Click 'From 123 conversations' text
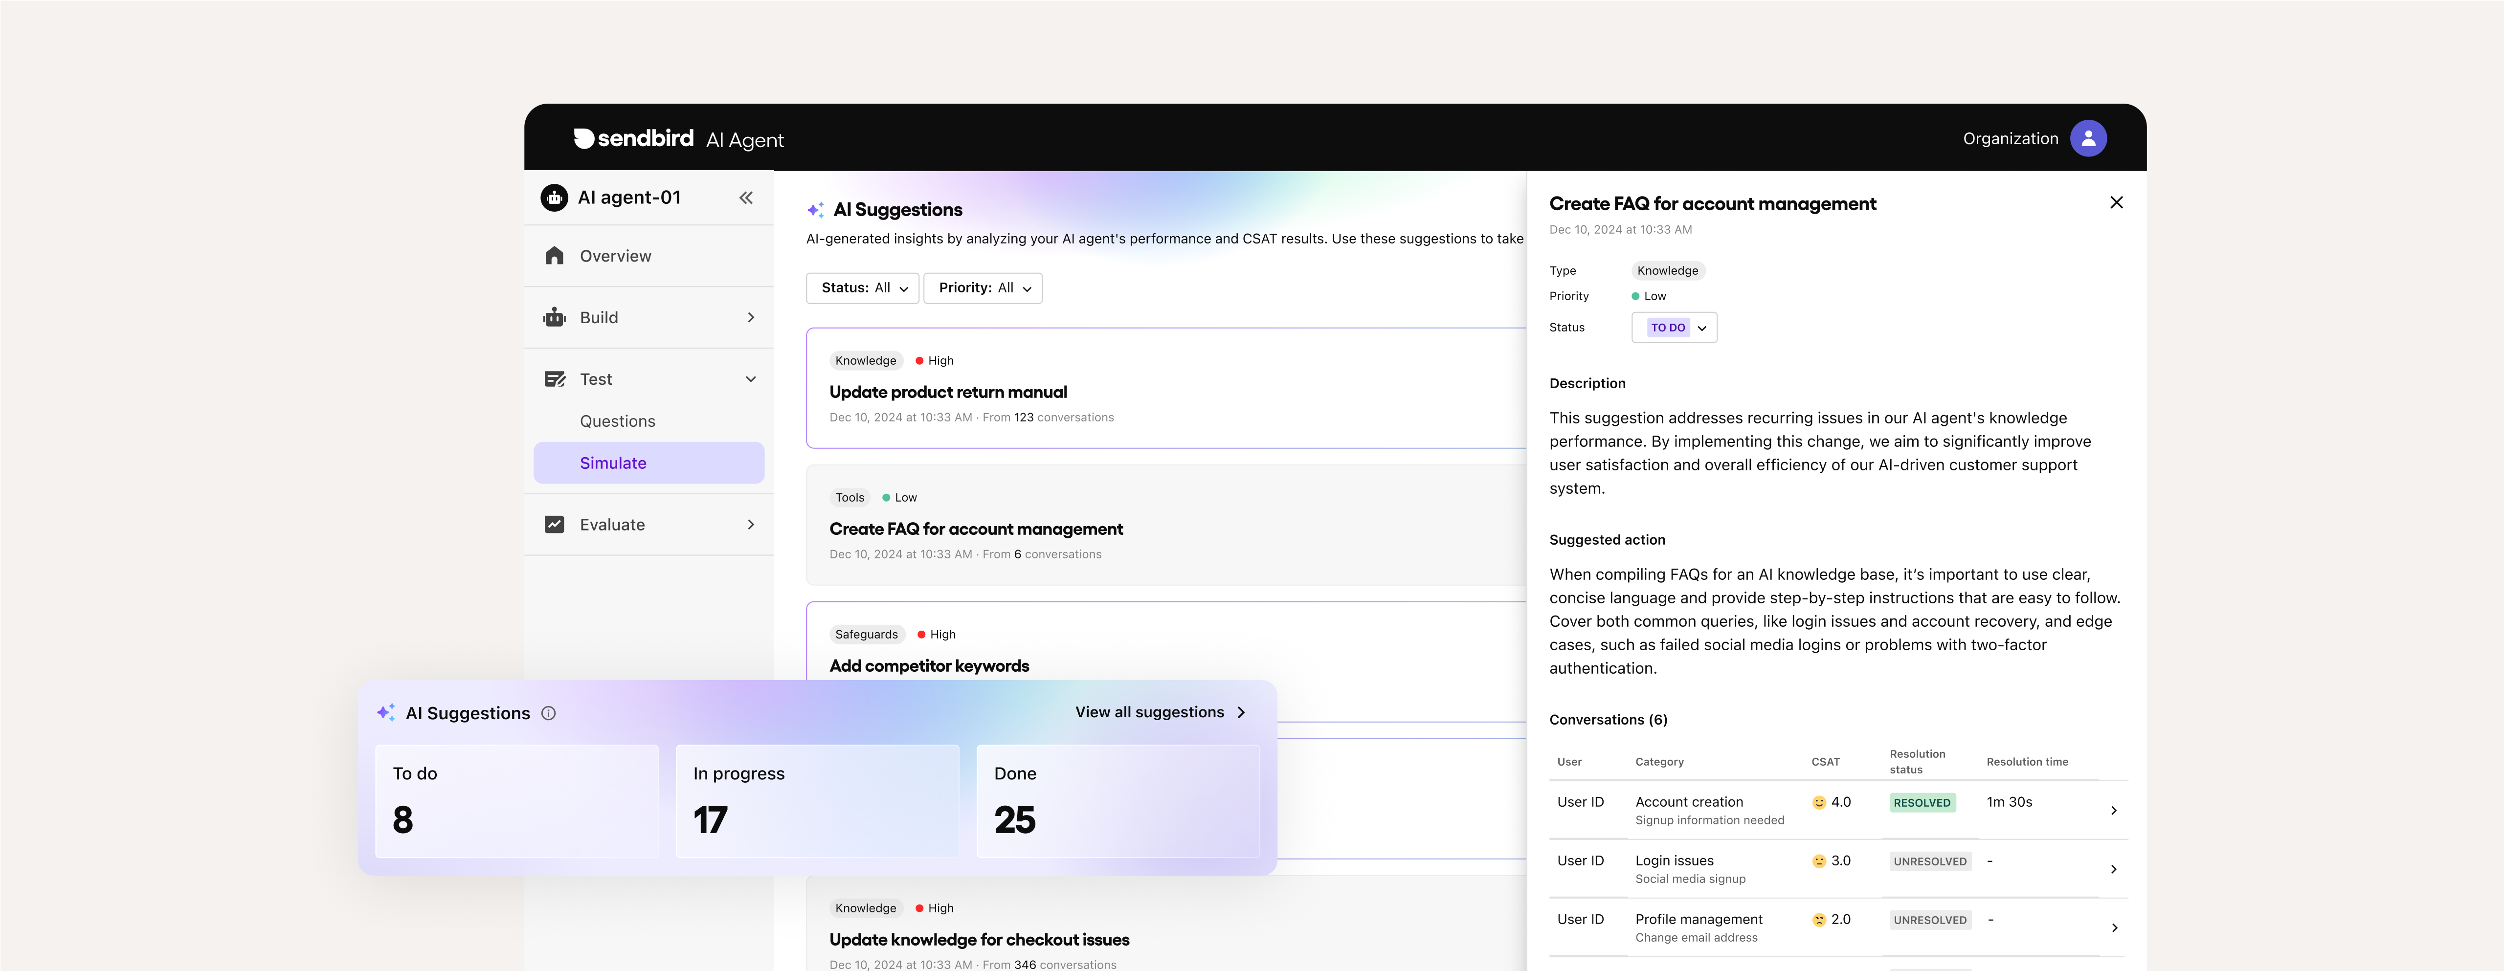The width and height of the screenshot is (2504, 971). tap(1048, 418)
